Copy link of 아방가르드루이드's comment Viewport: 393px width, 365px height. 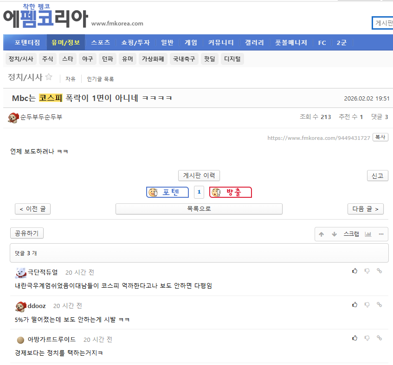point(379,338)
